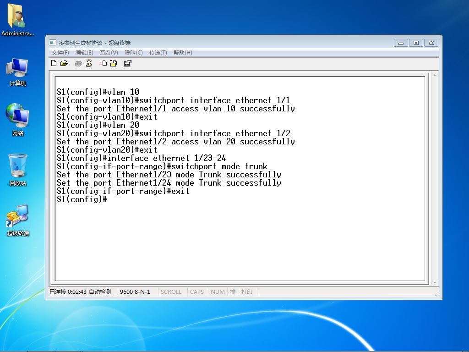This screenshot has width=469, height=352.
Task: Select the 计算机 desktop icon
Action: coord(17,72)
